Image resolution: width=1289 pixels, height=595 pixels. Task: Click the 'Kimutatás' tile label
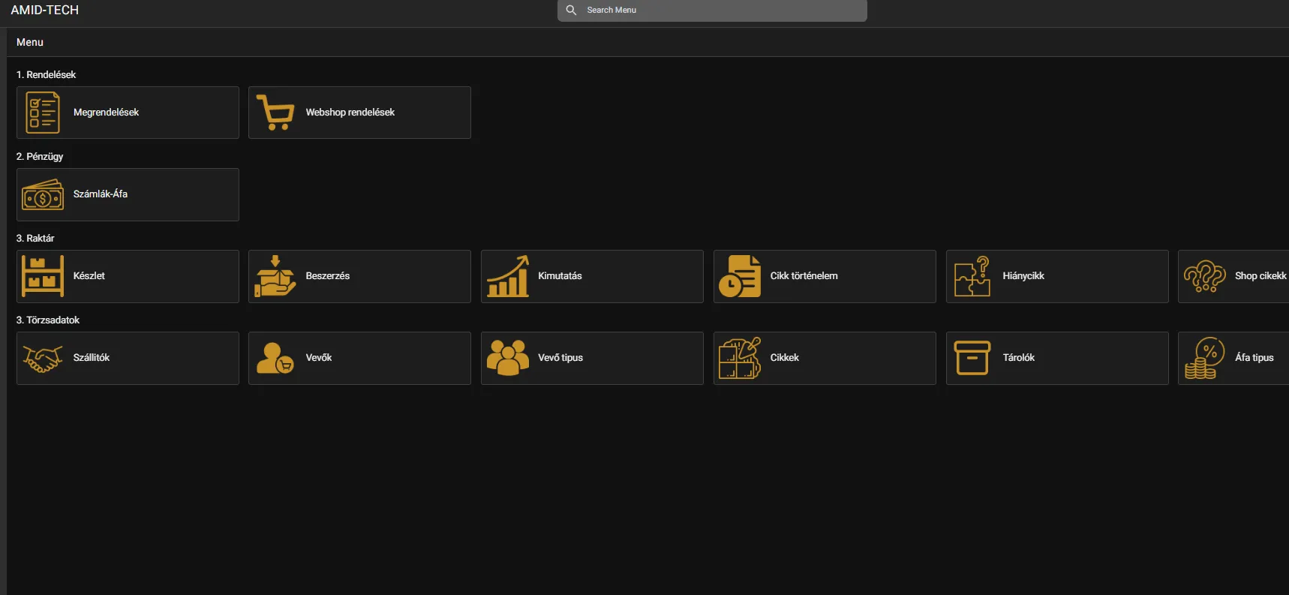pos(560,276)
